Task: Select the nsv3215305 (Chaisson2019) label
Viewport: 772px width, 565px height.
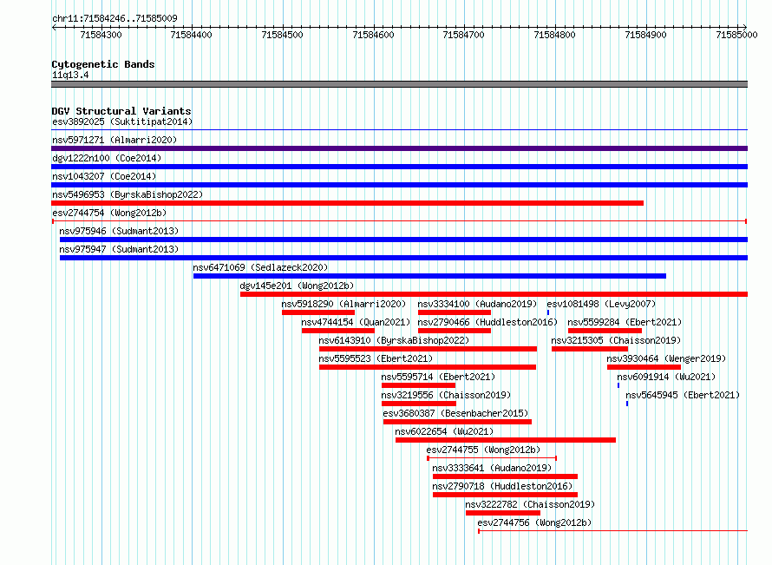Action: pos(616,340)
